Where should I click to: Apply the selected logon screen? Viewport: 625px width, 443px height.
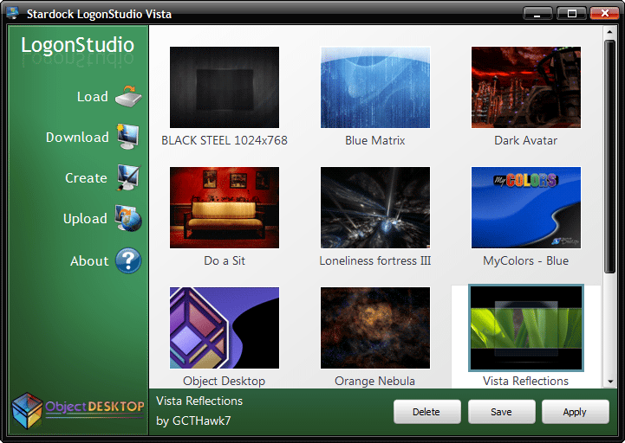click(576, 412)
